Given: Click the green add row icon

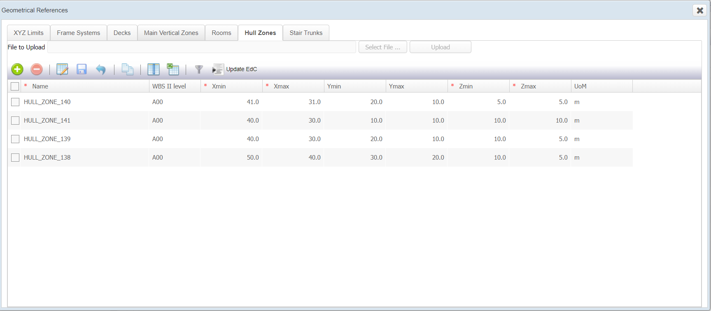Looking at the screenshot, I should click(x=17, y=69).
